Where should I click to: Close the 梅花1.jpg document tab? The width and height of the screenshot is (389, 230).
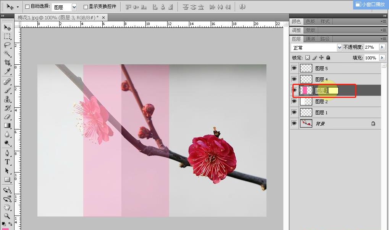[104, 18]
